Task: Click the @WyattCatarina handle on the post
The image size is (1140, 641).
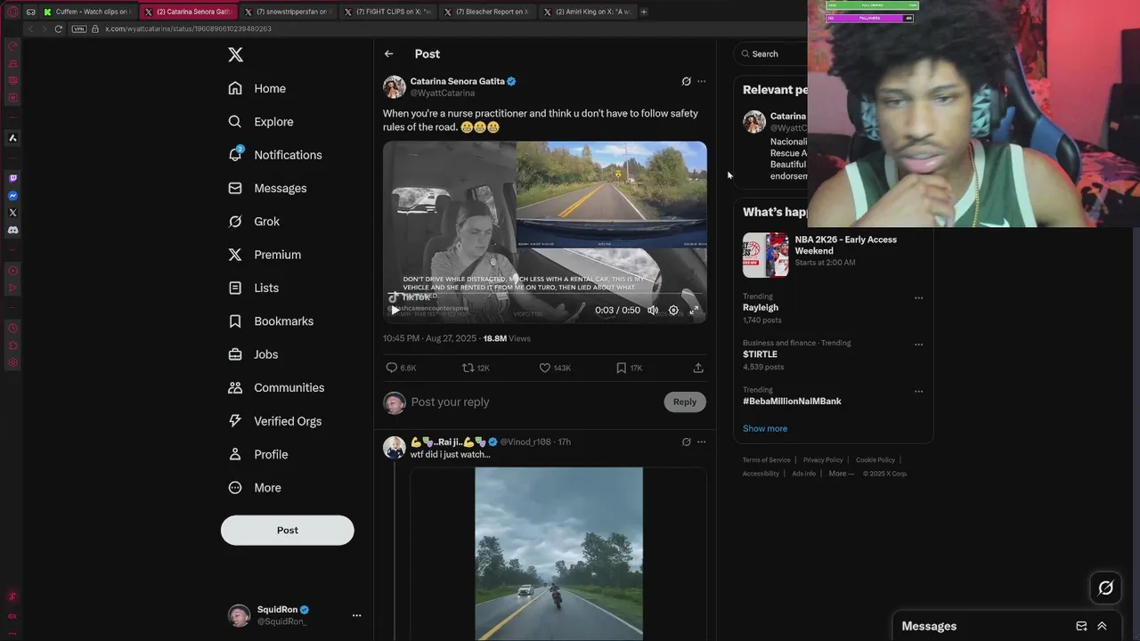Action: (x=442, y=93)
